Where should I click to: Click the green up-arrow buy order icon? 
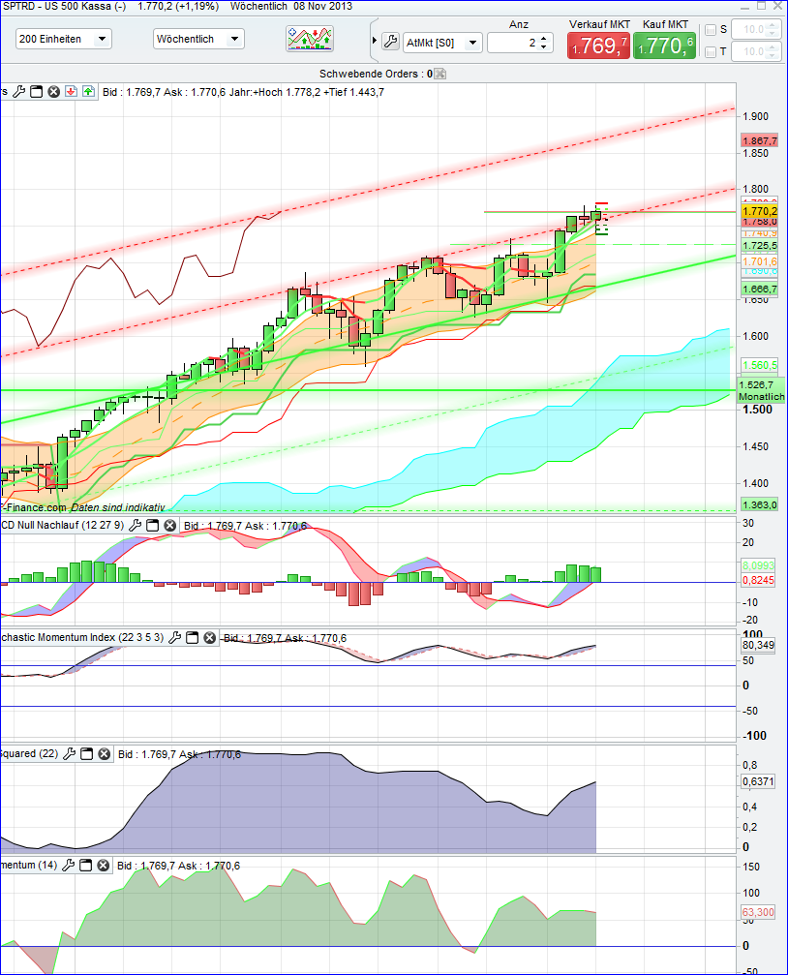(x=88, y=91)
